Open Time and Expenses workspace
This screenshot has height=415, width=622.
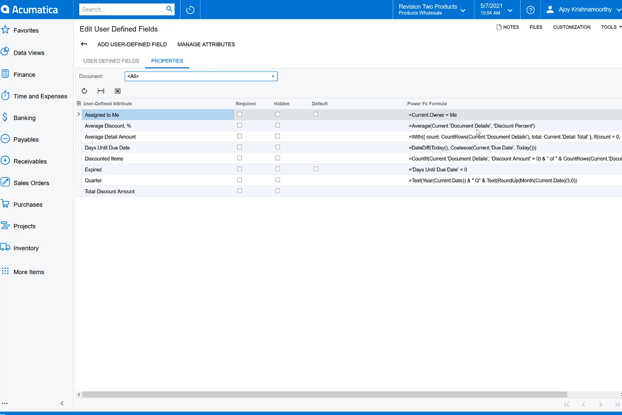(40, 96)
